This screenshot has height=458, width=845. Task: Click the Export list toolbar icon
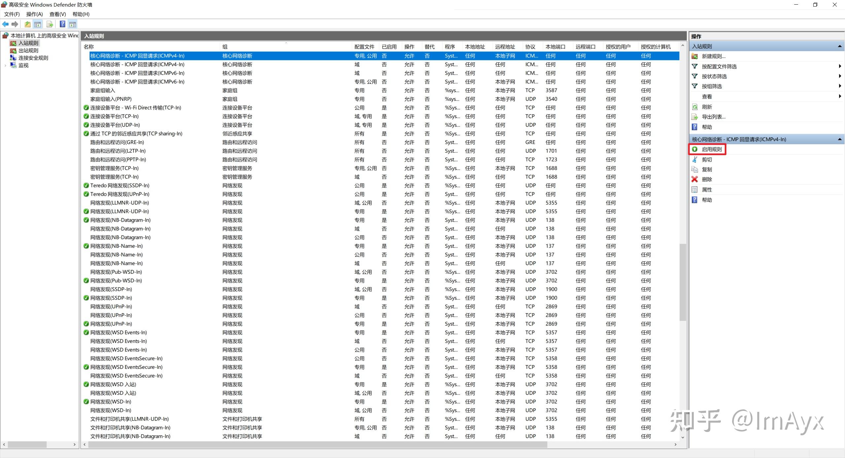click(x=50, y=24)
